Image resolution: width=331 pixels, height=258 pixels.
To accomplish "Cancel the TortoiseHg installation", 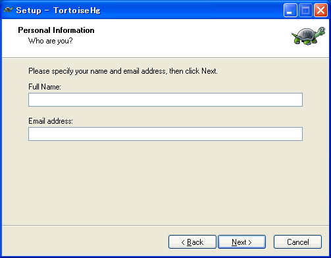I will tap(297, 242).
